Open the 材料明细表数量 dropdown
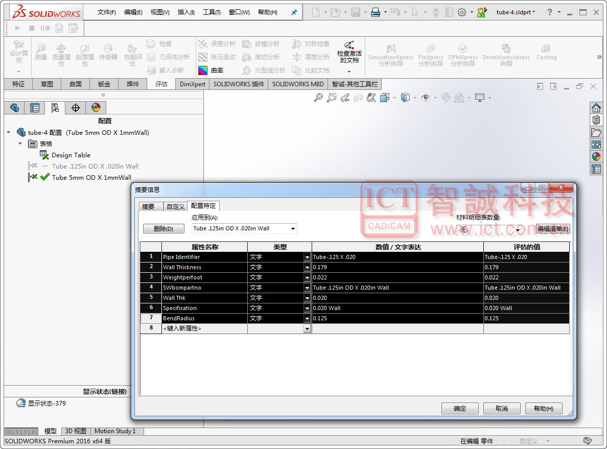The image size is (607, 449). click(x=518, y=230)
